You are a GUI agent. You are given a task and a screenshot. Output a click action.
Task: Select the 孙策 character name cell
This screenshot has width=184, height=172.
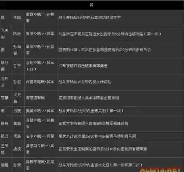point(17,165)
